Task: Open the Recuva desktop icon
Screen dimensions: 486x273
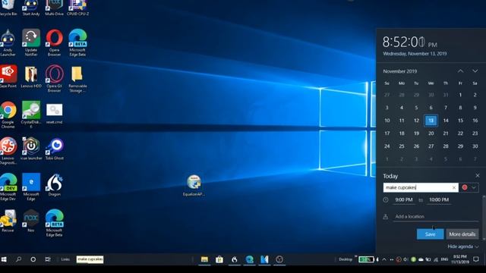Action: pos(8,221)
